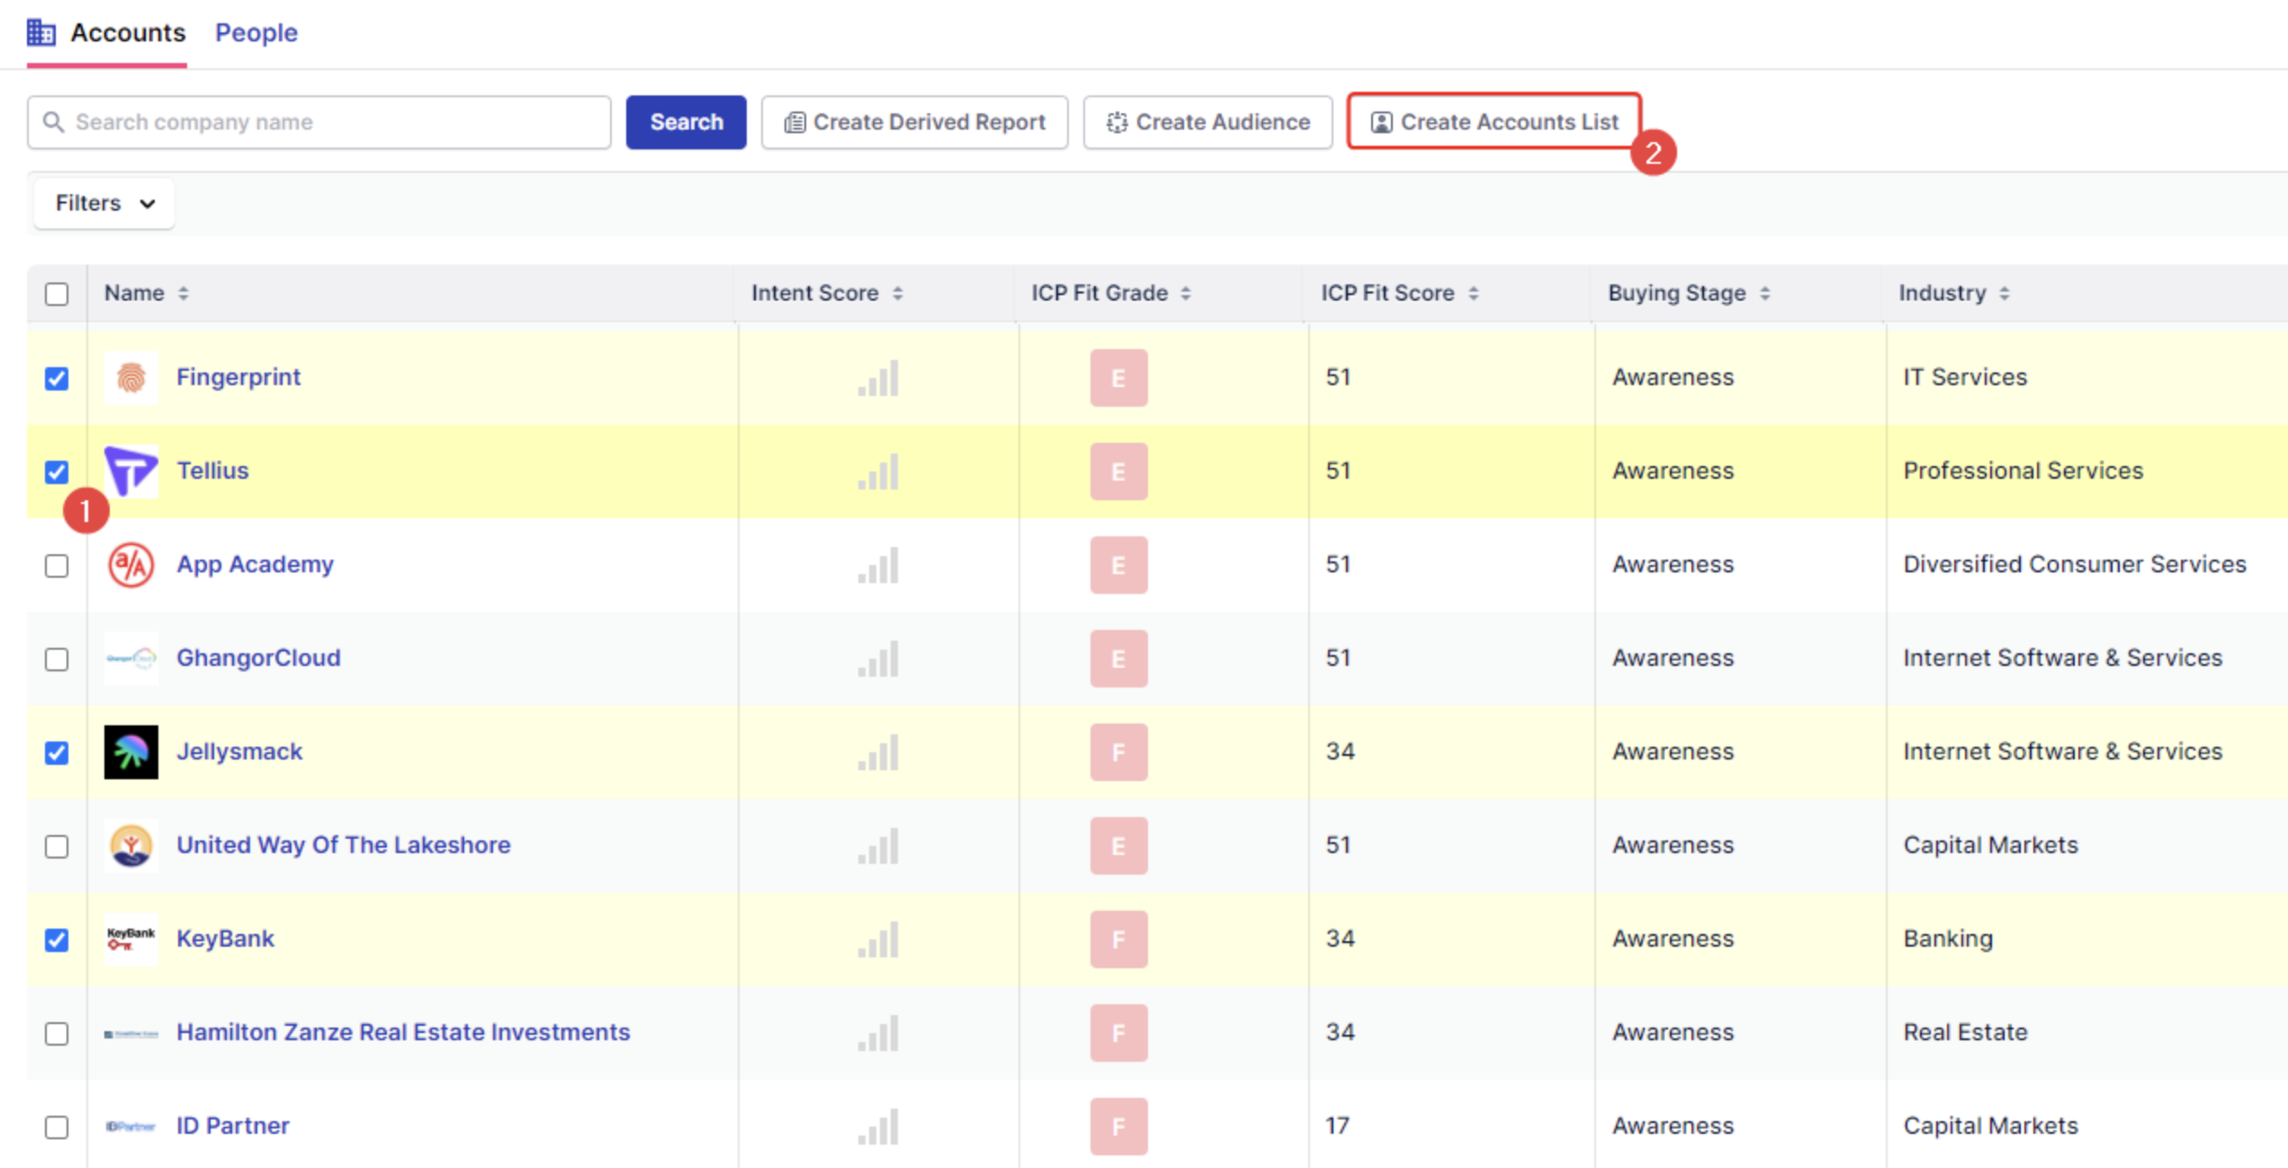Select the Accounts tab

[127, 32]
